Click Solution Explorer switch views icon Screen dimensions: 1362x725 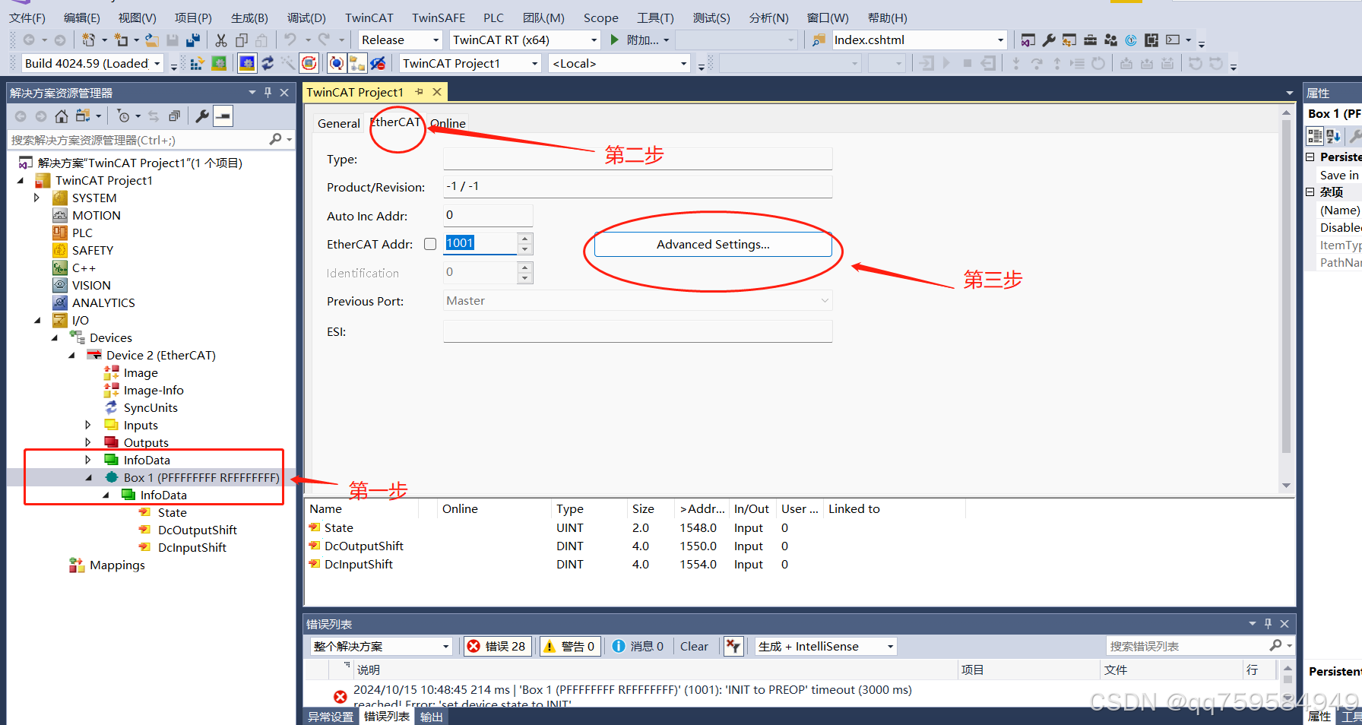[x=82, y=116]
